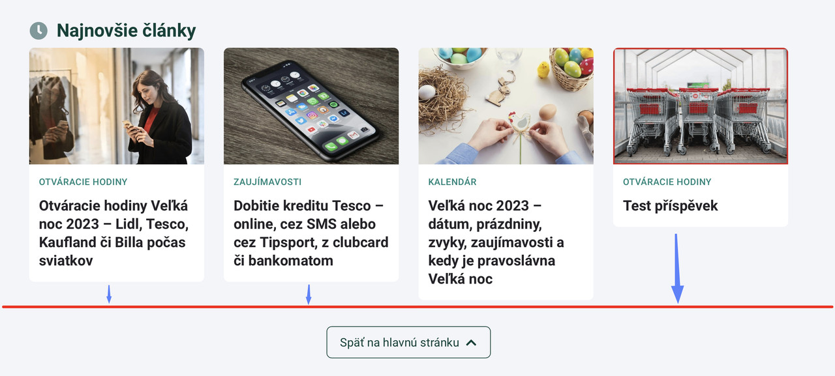Open Otváracie hodiny Veľká noc 2023 article title

point(114,233)
